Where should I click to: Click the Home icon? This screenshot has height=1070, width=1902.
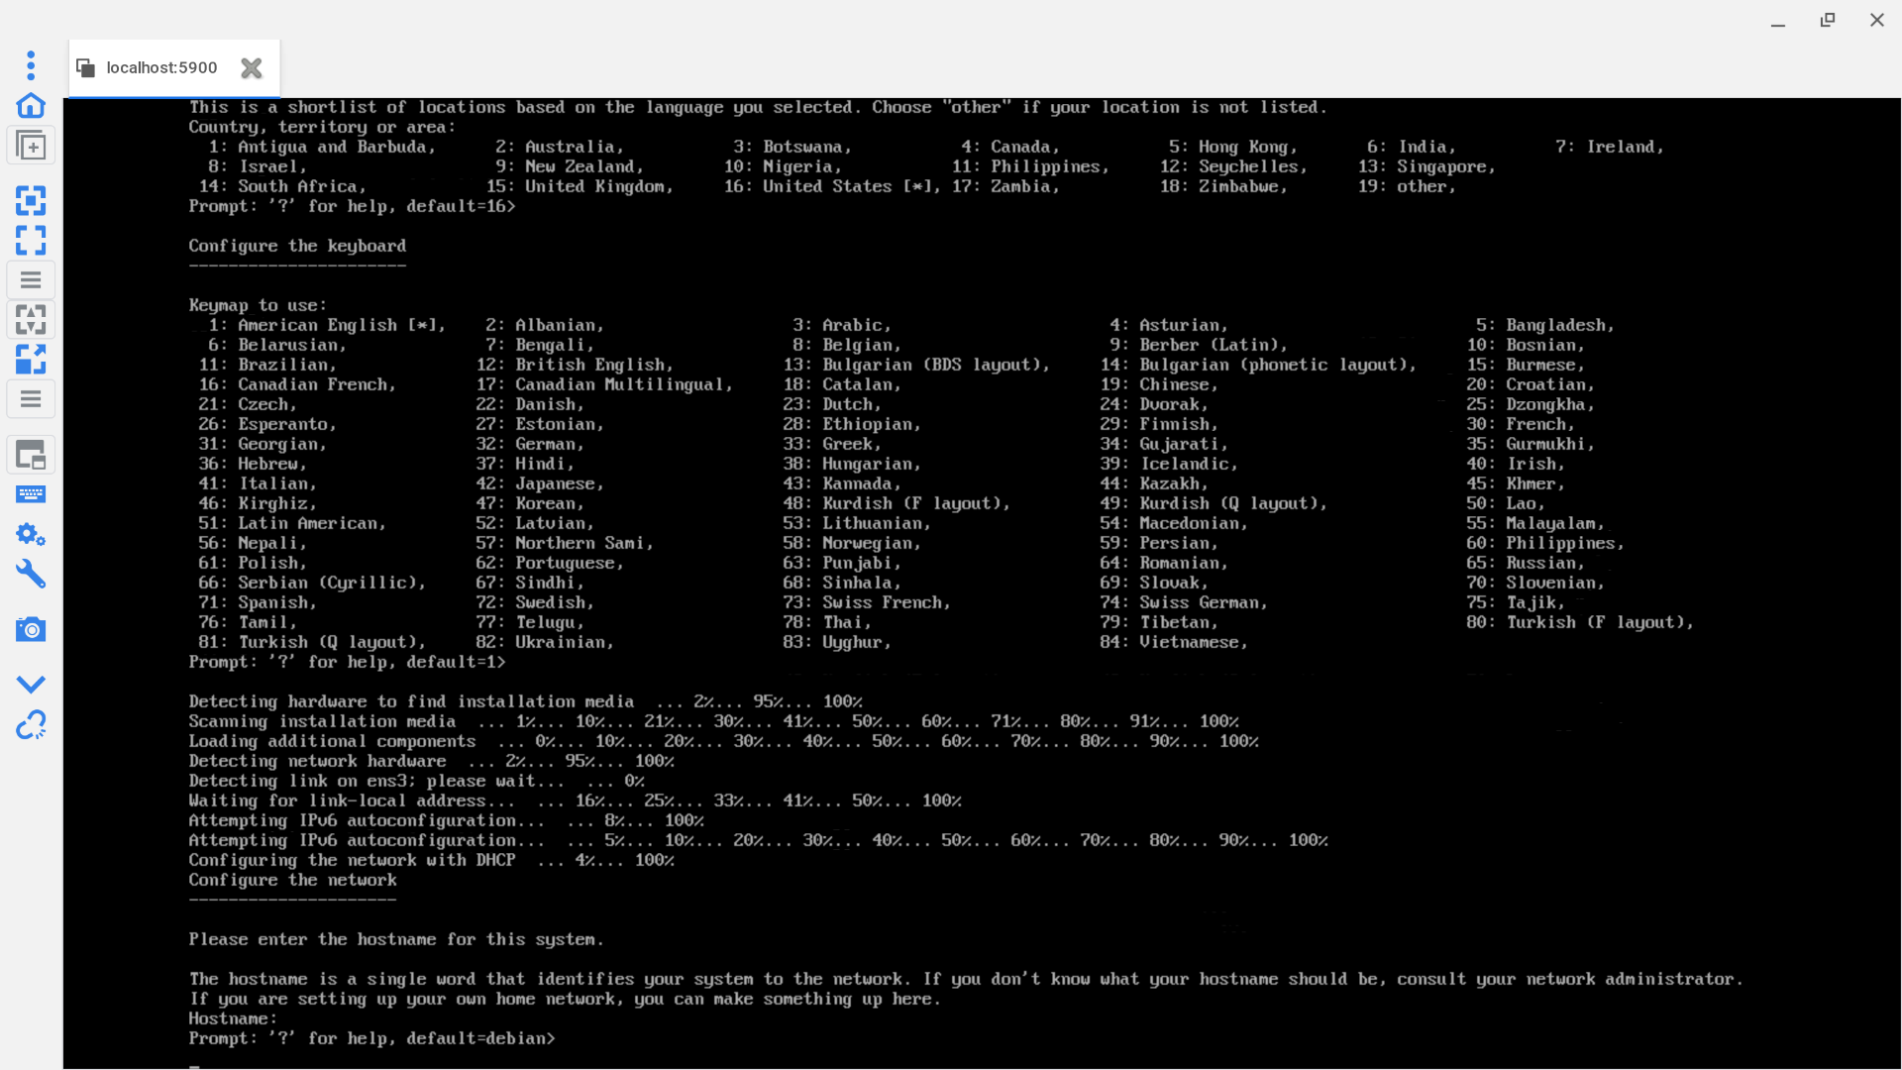(31, 105)
